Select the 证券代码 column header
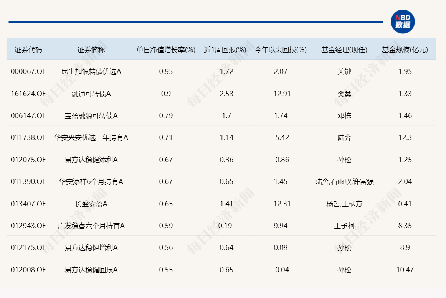The width and height of the screenshot is (446, 298). point(28,50)
